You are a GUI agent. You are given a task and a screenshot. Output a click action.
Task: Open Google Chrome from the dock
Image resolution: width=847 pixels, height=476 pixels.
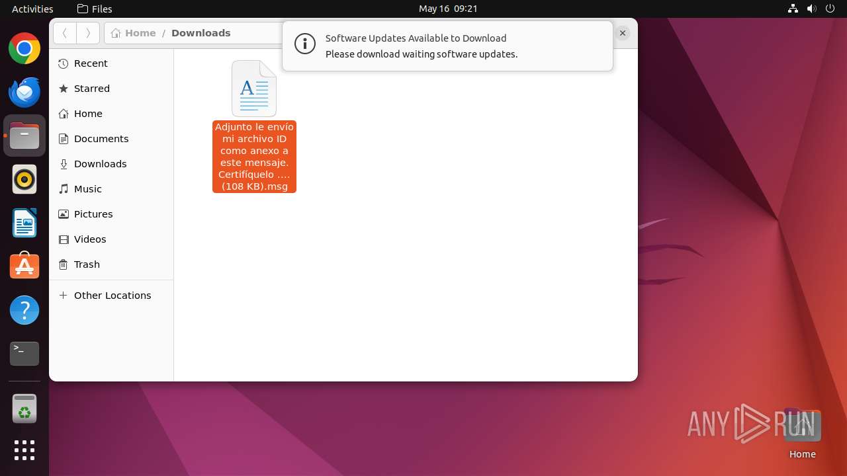(x=24, y=48)
